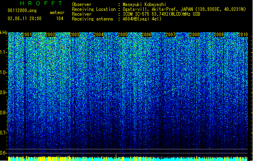This screenshot has width=253, height=161.
Task: Click the 2001 time marker
Action: [27, 35]
